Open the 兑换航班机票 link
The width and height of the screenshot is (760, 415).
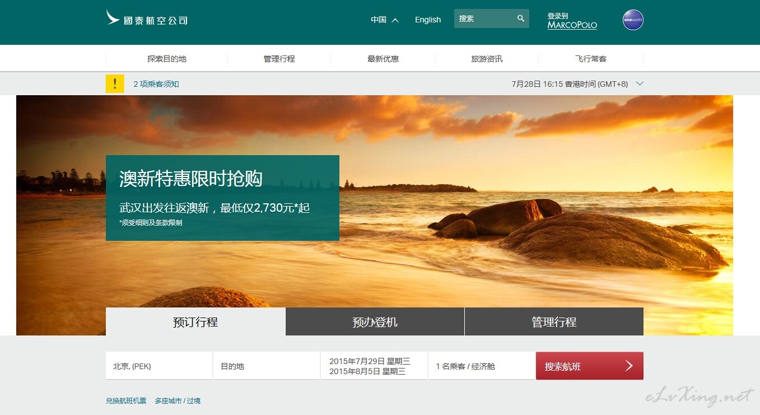tap(126, 400)
